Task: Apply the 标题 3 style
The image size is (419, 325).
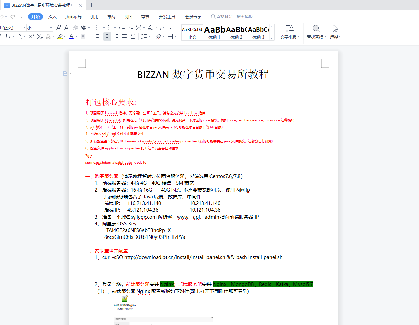Action: tap(258, 32)
